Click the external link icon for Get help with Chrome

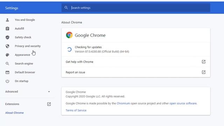point(204,62)
